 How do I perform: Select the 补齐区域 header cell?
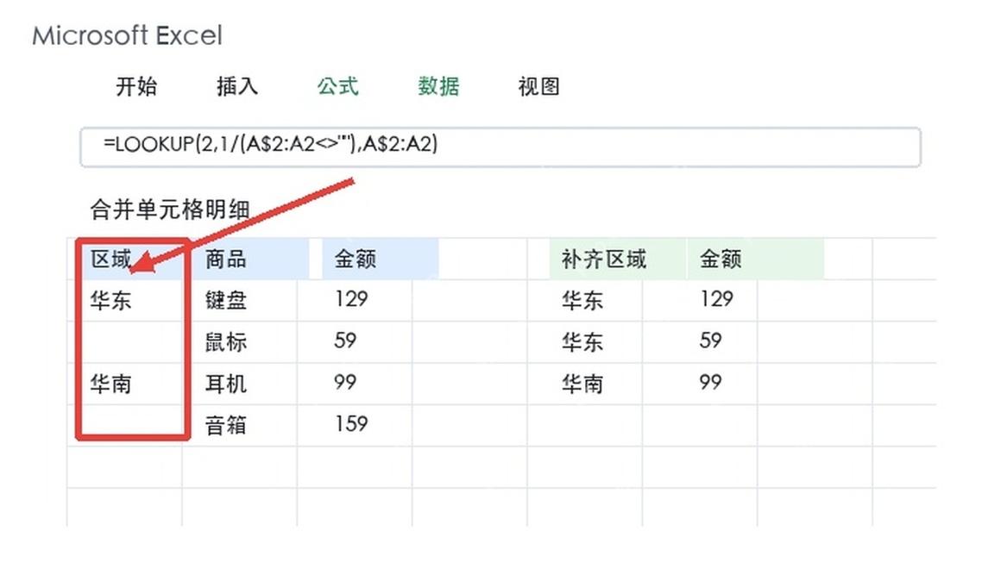click(619, 259)
